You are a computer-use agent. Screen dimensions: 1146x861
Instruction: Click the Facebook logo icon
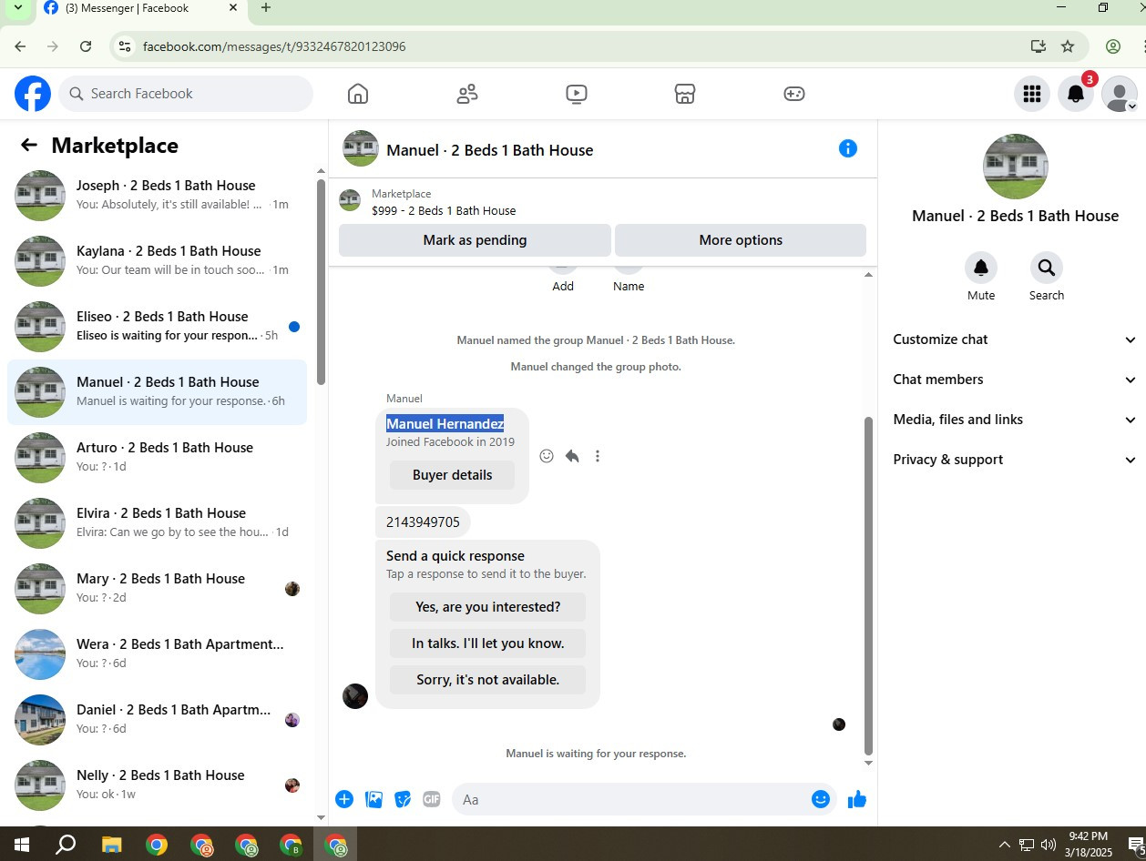(33, 94)
